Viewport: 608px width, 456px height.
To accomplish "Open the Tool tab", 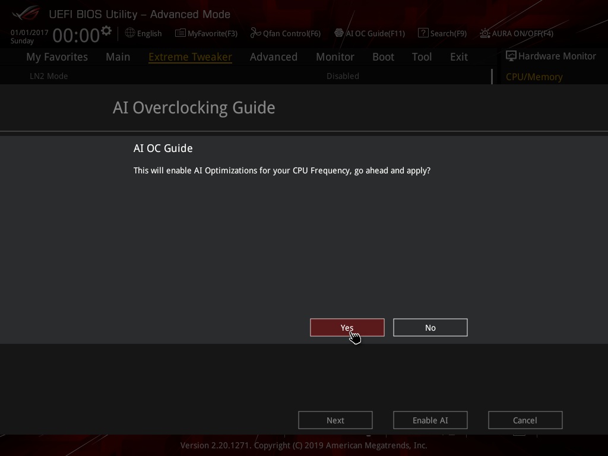I will point(422,57).
